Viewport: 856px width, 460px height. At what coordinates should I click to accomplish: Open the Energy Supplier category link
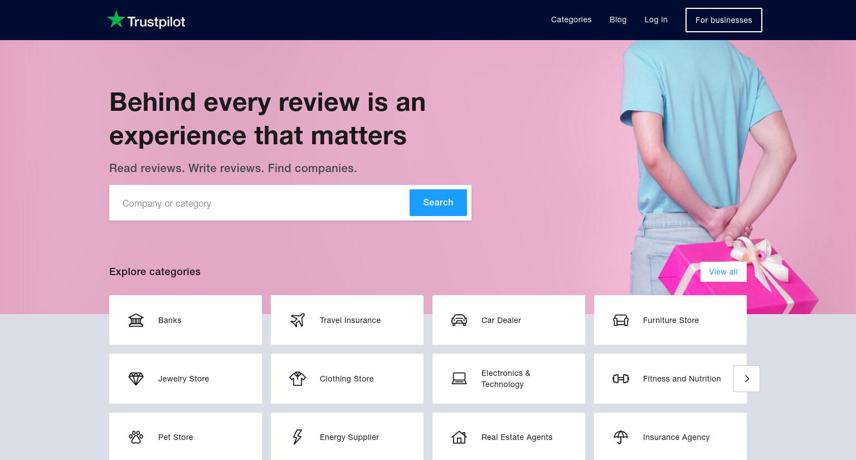click(x=347, y=437)
